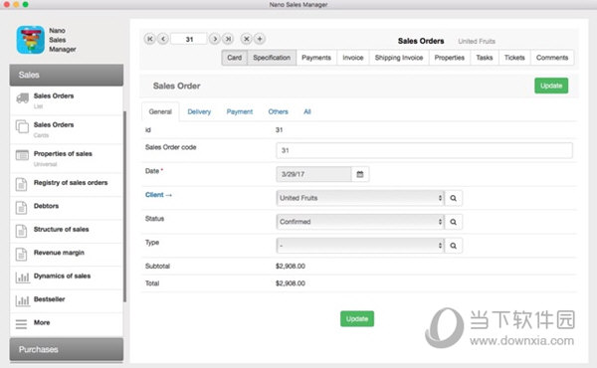Go to next record arrow
Viewport: 597px width, 368px height.
pyautogui.click(x=215, y=39)
